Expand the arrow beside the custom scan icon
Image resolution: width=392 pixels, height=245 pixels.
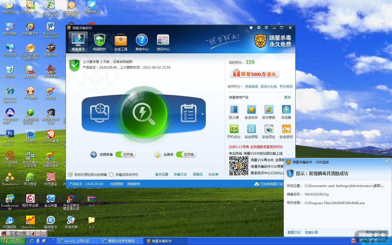(x=202, y=114)
